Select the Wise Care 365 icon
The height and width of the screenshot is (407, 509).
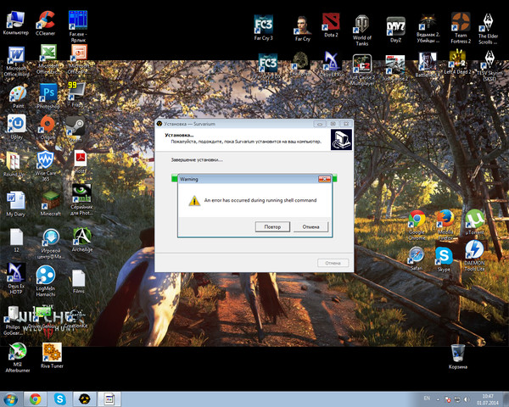click(46, 165)
